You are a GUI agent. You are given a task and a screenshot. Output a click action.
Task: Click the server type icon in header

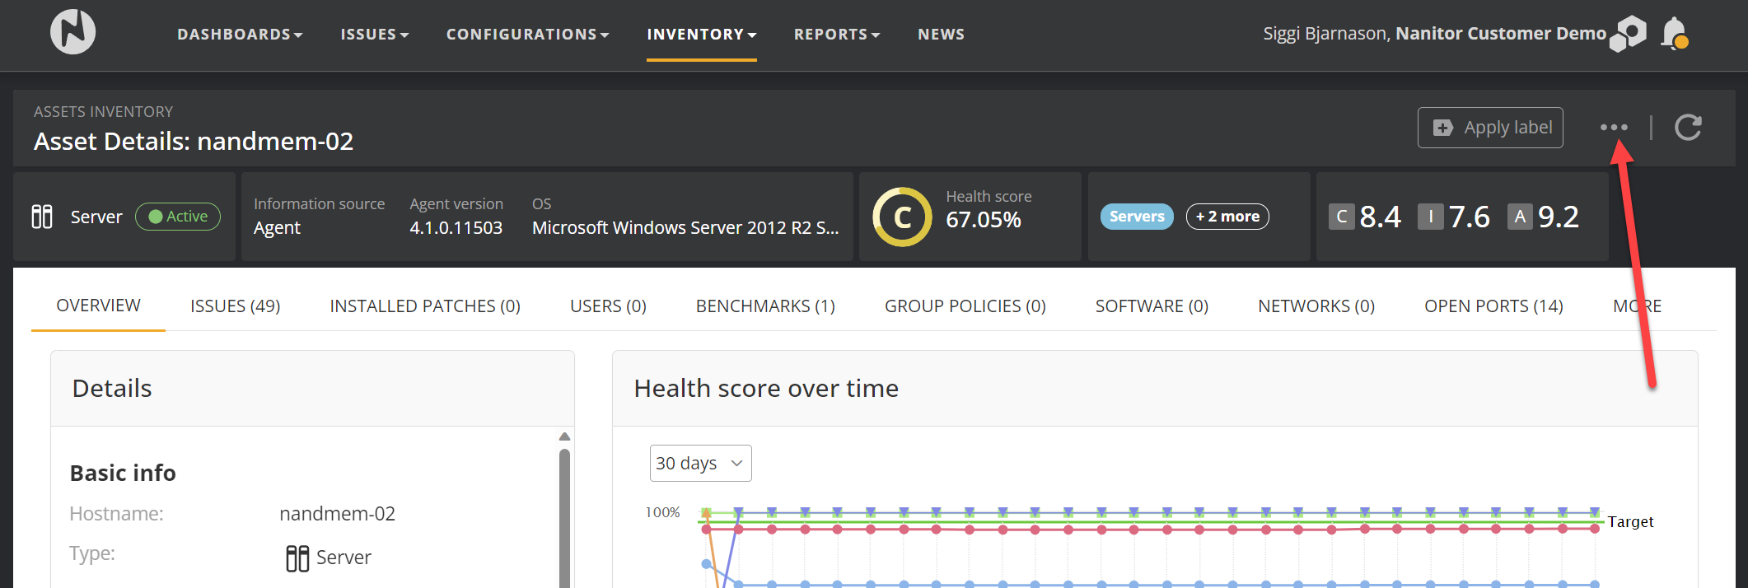(x=42, y=217)
